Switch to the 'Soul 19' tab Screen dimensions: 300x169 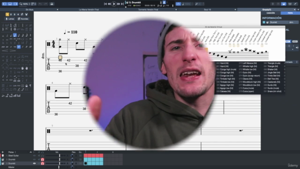pyautogui.click(x=207, y=9)
